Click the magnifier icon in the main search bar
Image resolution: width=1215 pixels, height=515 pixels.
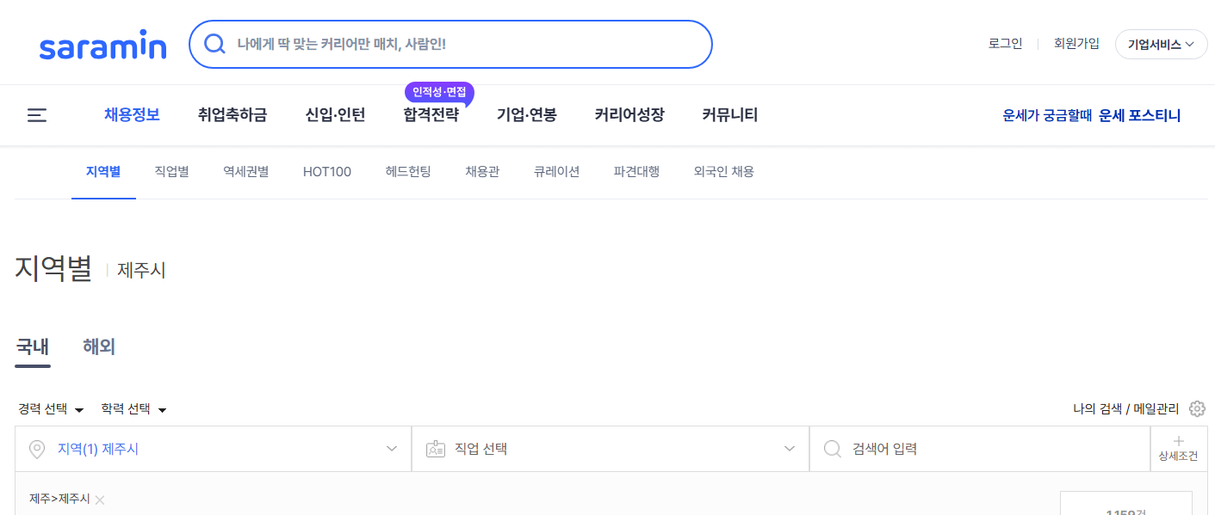(x=214, y=43)
